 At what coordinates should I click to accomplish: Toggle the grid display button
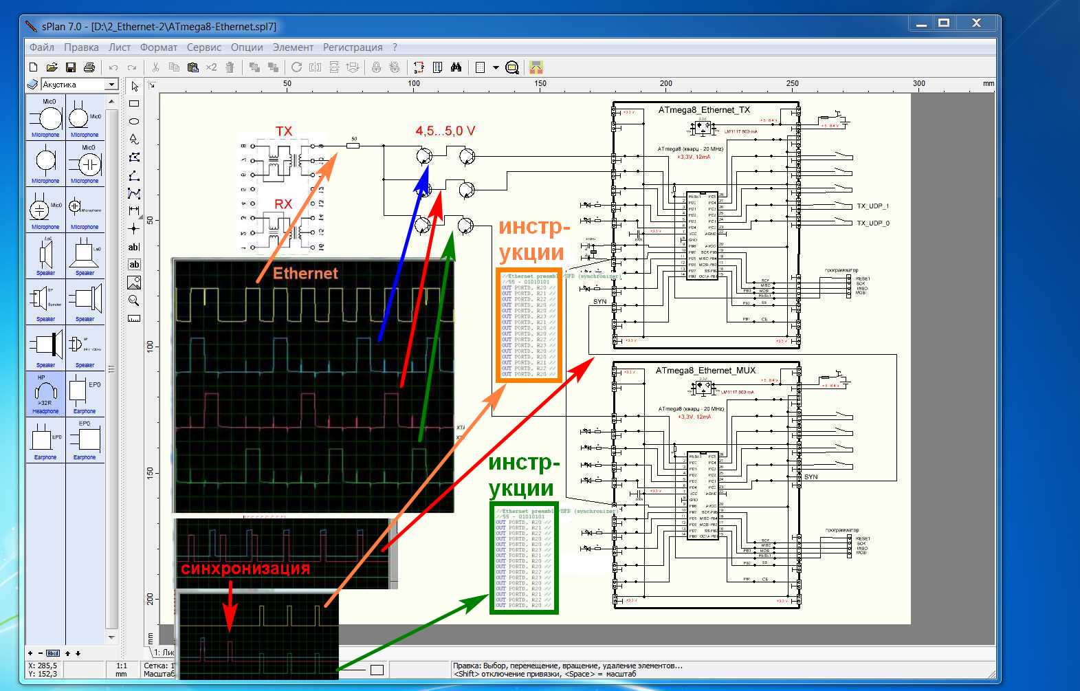pyautogui.click(x=481, y=67)
